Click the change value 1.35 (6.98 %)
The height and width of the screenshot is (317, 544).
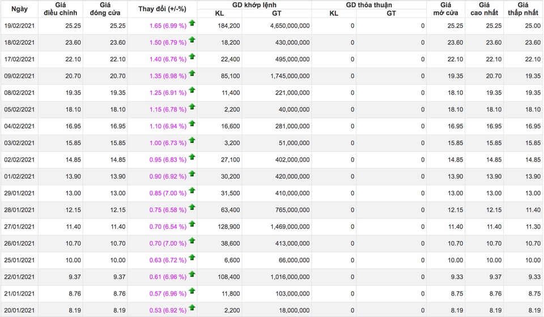[x=168, y=76]
